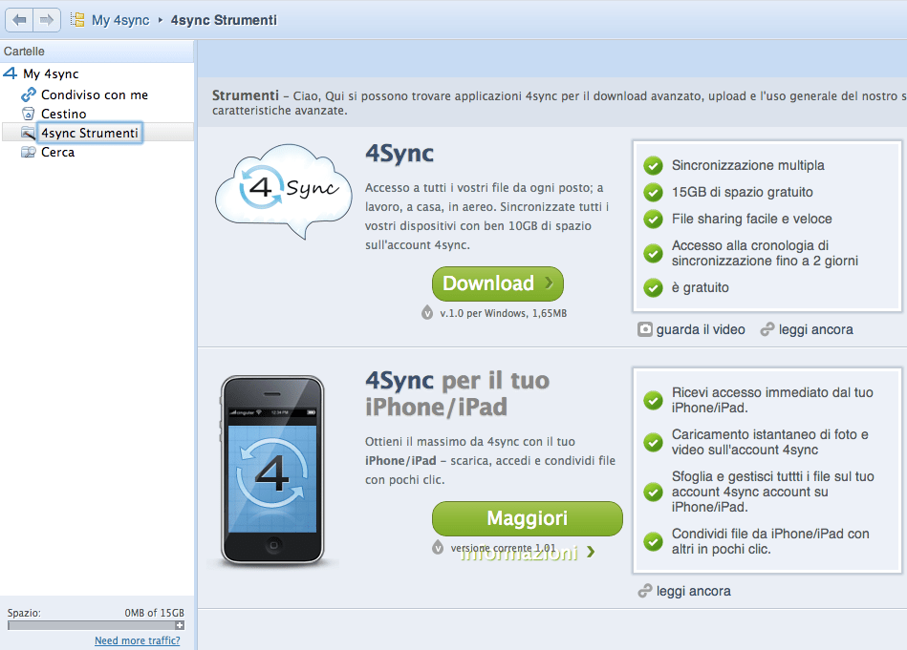Go forward with the right arrow button
Viewport: 907px width, 650px height.
(47, 20)
